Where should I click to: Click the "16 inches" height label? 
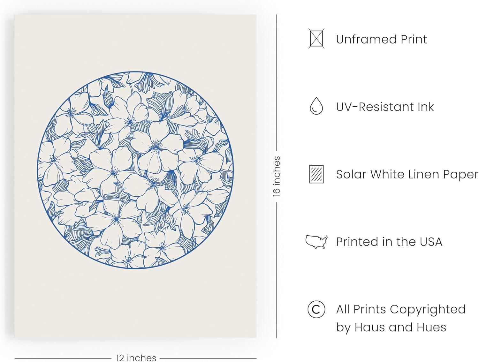[277, 176]
